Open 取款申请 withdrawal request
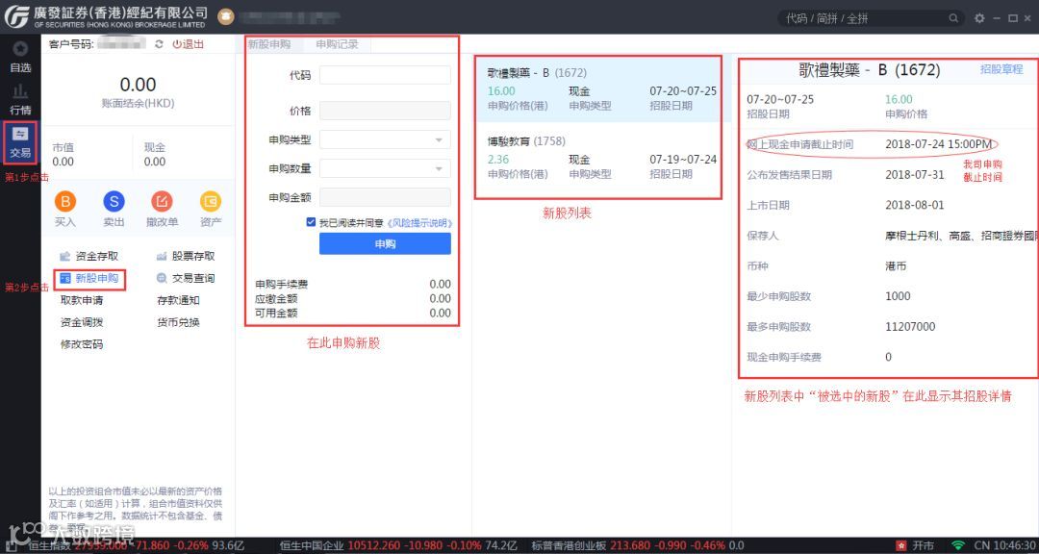 coord(82,300)
